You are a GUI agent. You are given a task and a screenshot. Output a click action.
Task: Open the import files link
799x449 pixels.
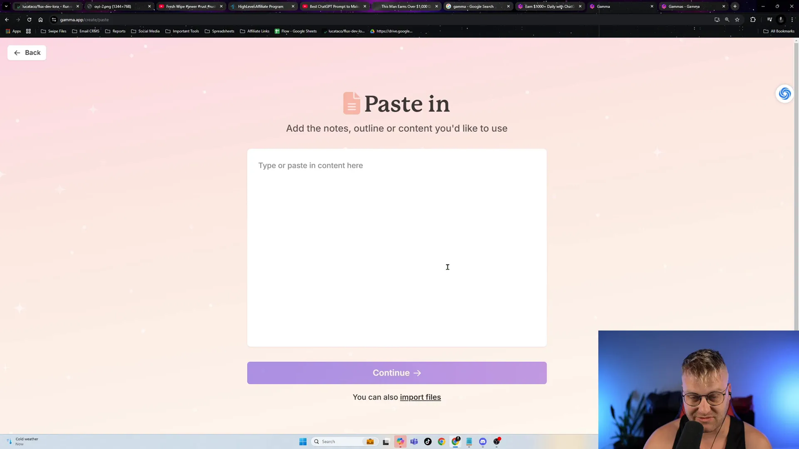[420, 397]
